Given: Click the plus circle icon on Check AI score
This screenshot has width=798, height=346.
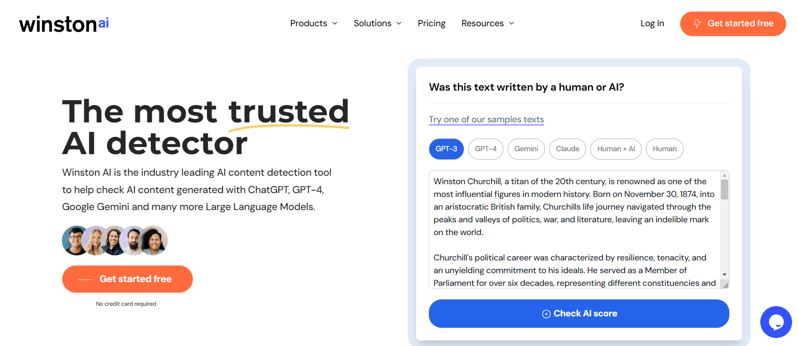Looking at the screenshot, I should 546,314.
